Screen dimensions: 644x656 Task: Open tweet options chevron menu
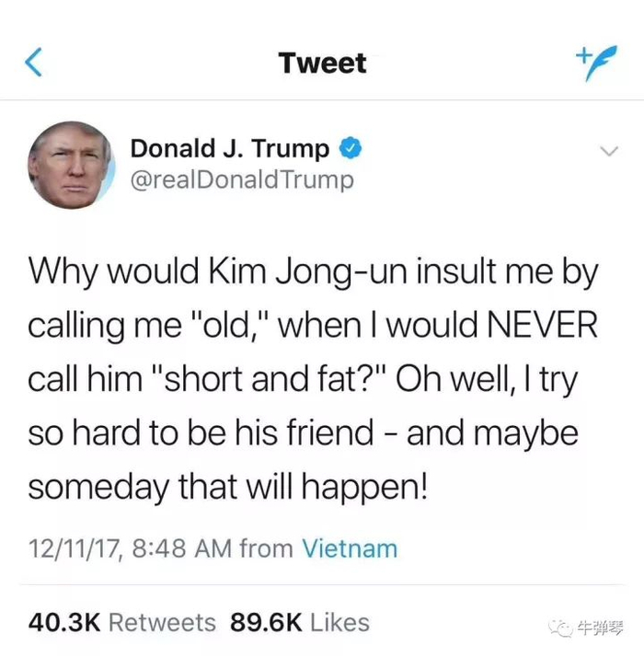(608, 151)
